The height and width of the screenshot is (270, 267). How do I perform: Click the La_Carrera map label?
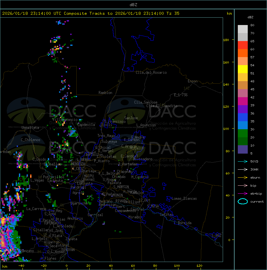36,209
